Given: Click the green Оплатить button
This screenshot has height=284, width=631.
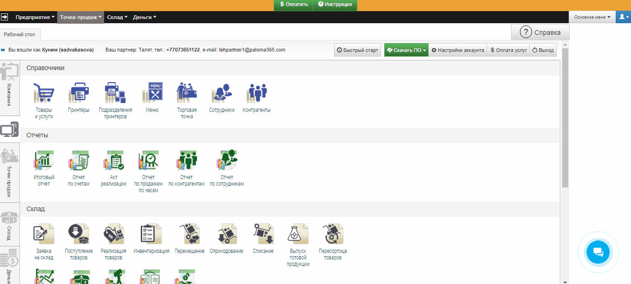Looking at the screenshot, I should pos(293,5).
